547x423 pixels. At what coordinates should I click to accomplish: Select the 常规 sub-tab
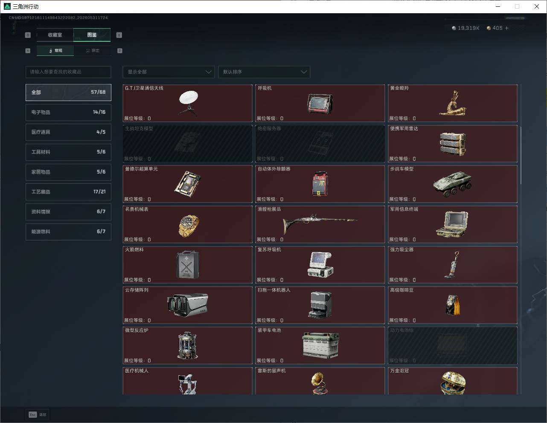pos(55,51)
